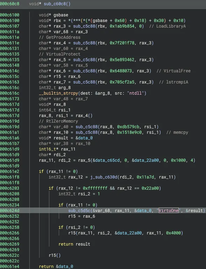This screenshot has width=206, height=269.
Task: Click the "char* var_38 = rax_10" line
Action: tap(64, 144)
